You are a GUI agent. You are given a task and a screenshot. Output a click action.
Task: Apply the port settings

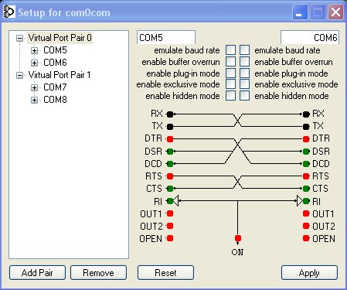(309, 272)
